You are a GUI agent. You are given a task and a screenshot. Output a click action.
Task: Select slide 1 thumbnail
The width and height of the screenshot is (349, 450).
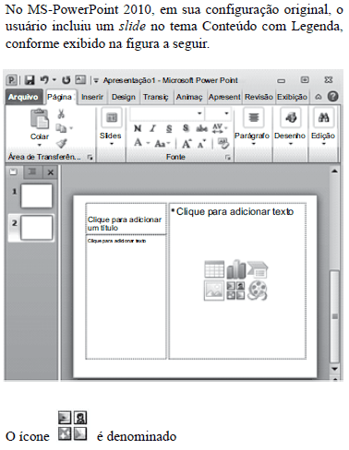point(36,195)
